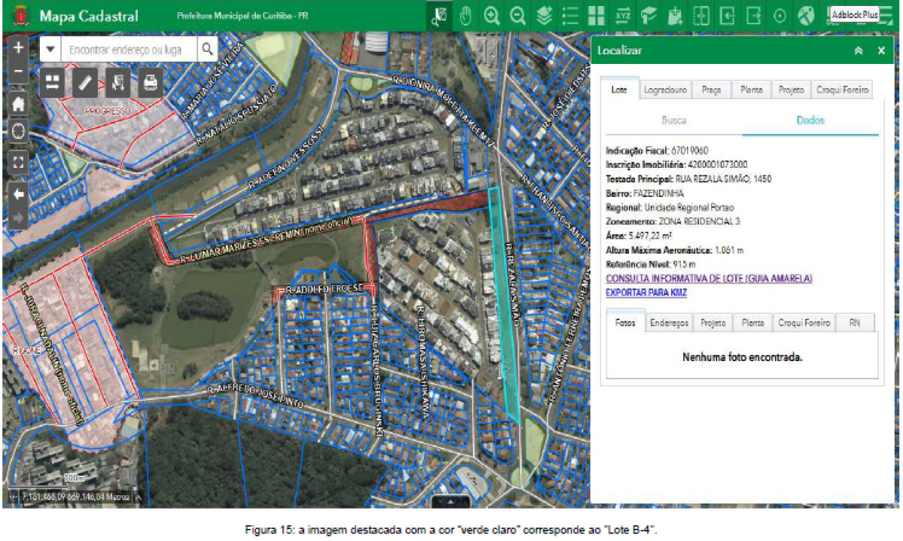
Task: Click the search magnifier button
Action: tap(208, 50)
